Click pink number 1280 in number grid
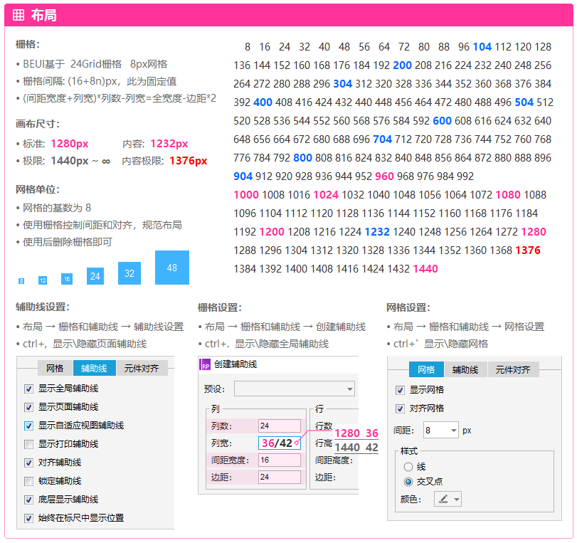This screenshot has height=543, width=577. pos(534,231)
